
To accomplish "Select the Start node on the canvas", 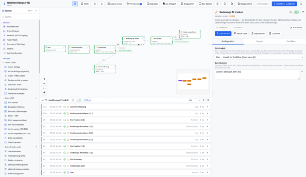I will click(x=55, y=49).
